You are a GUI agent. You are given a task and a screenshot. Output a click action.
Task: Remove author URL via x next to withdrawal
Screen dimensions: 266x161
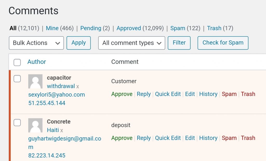[x=78, y=86]
